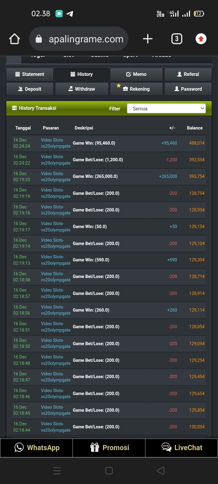Screen dimensions: 218x484
Task: Open a new tab with plus icon
Action: pos(147,39)
